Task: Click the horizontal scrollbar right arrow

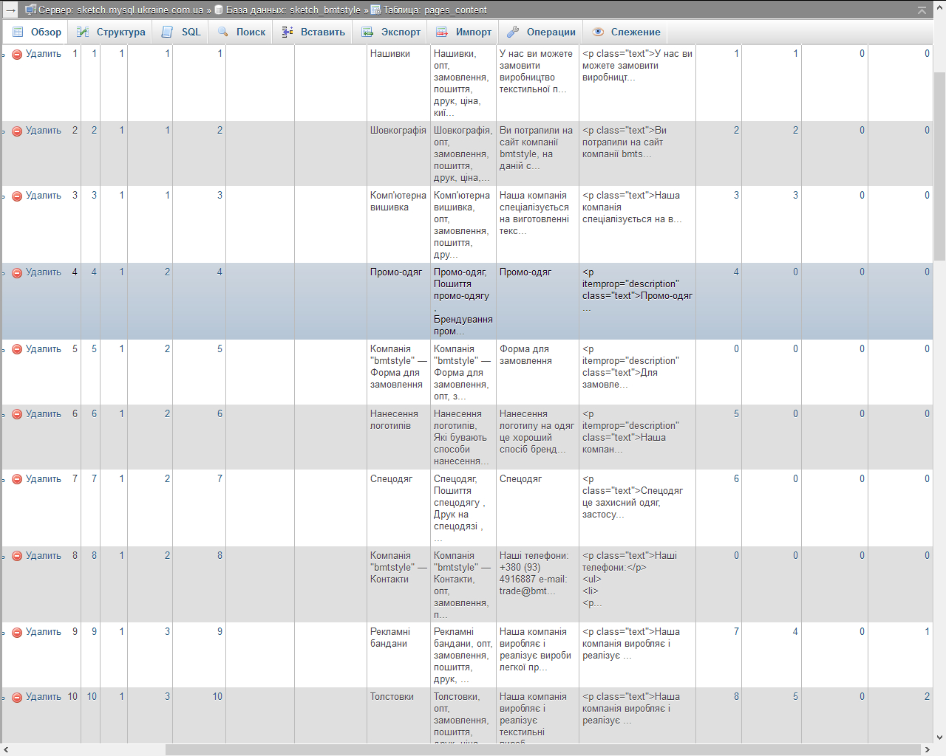Action: [x=927, y=749]
